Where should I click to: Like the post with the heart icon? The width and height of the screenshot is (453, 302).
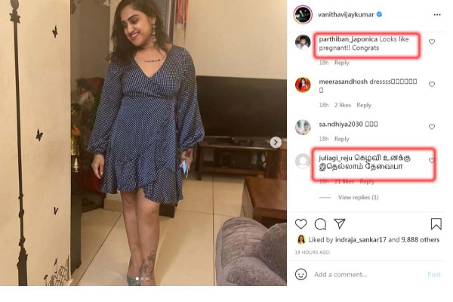(x=301, y=224)
